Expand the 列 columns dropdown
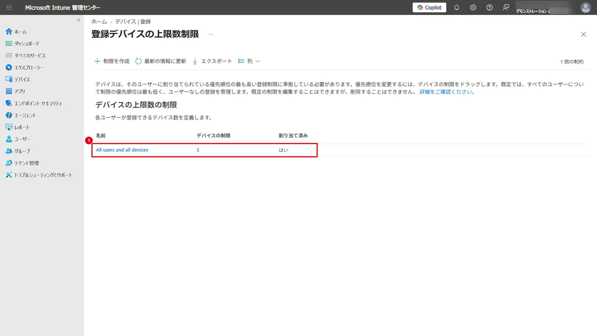Viewport: 597px width, 336px height. click(249, 61)
